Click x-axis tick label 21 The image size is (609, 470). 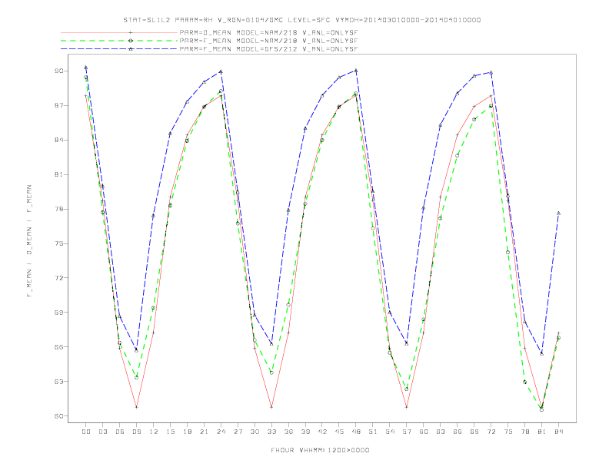click(x=204, y=432)
